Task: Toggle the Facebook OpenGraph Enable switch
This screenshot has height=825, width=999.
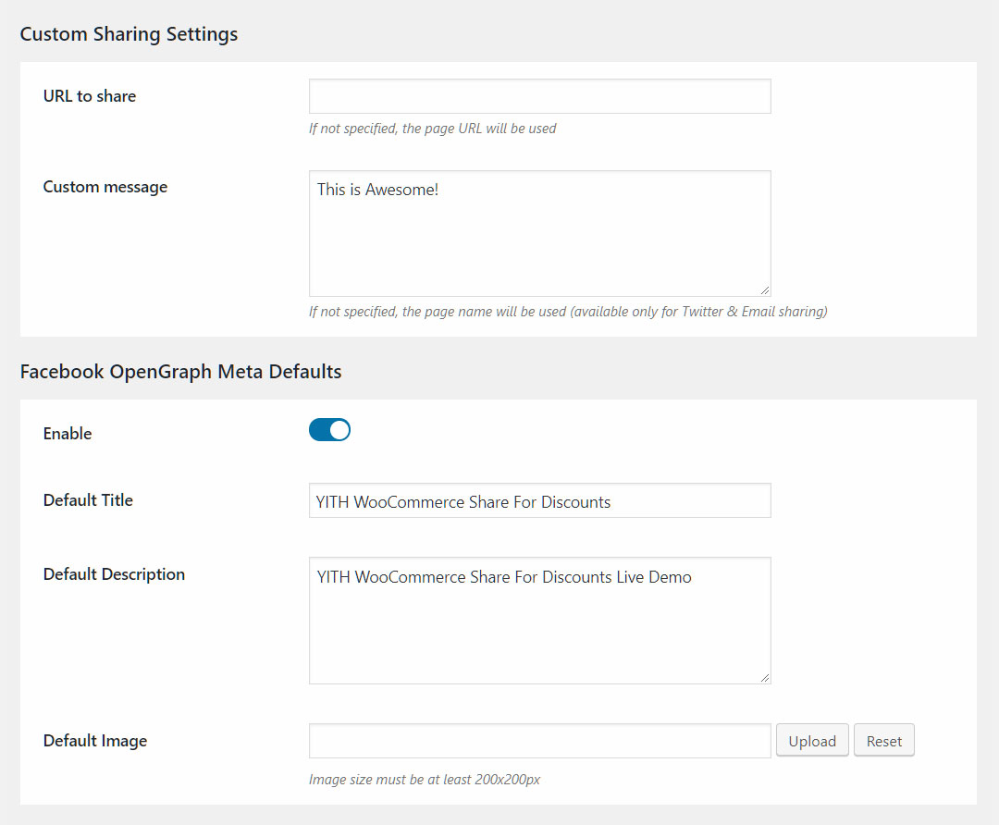Action: [329, 430]
